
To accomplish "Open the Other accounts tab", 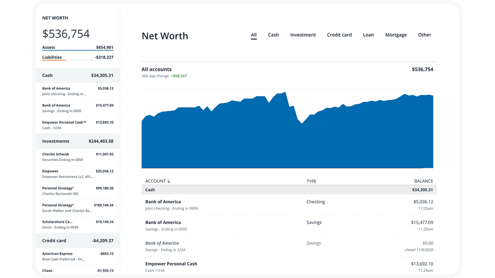I will coord(424,35).
